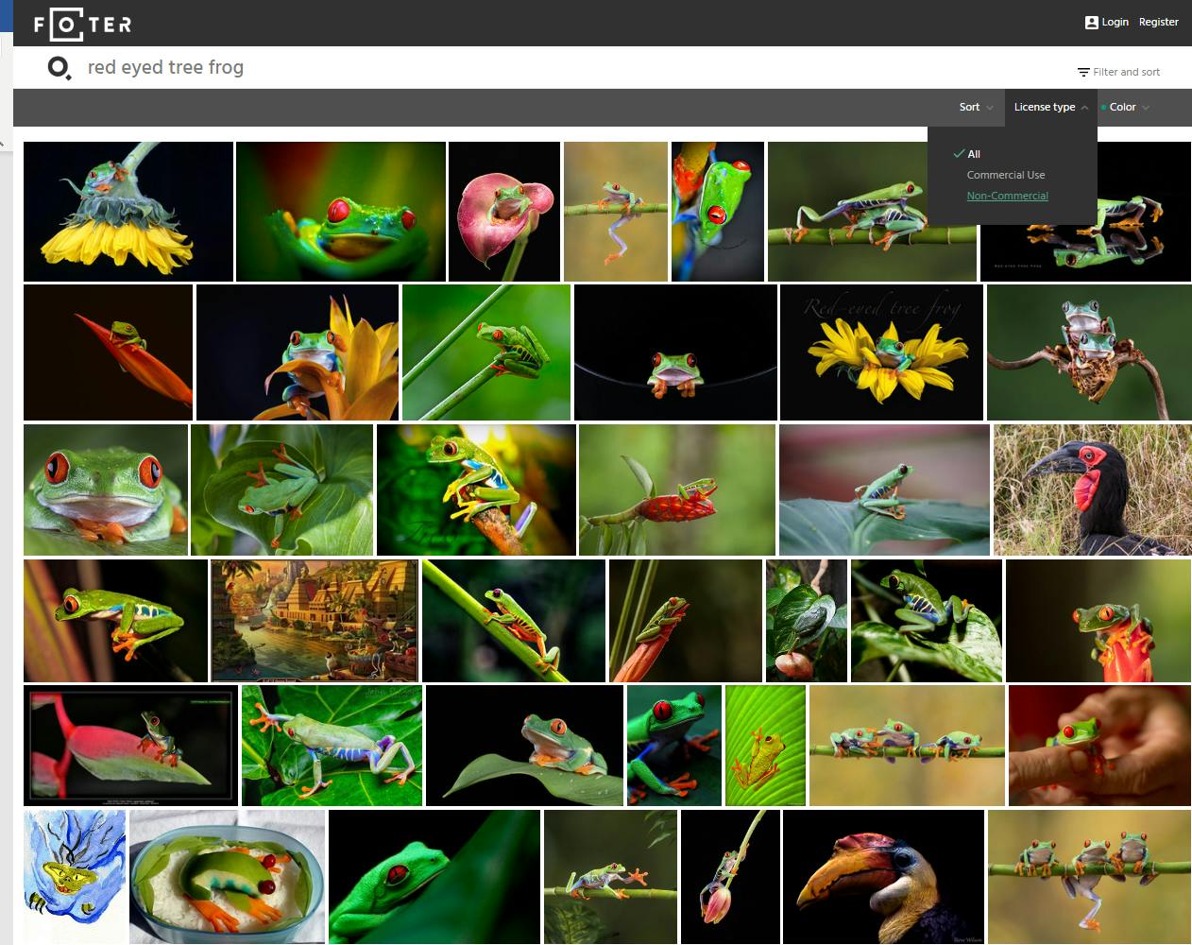Viewport: 1192px width, 945px height.
Task: Select the All license option
Action: [x=974, y=154]
